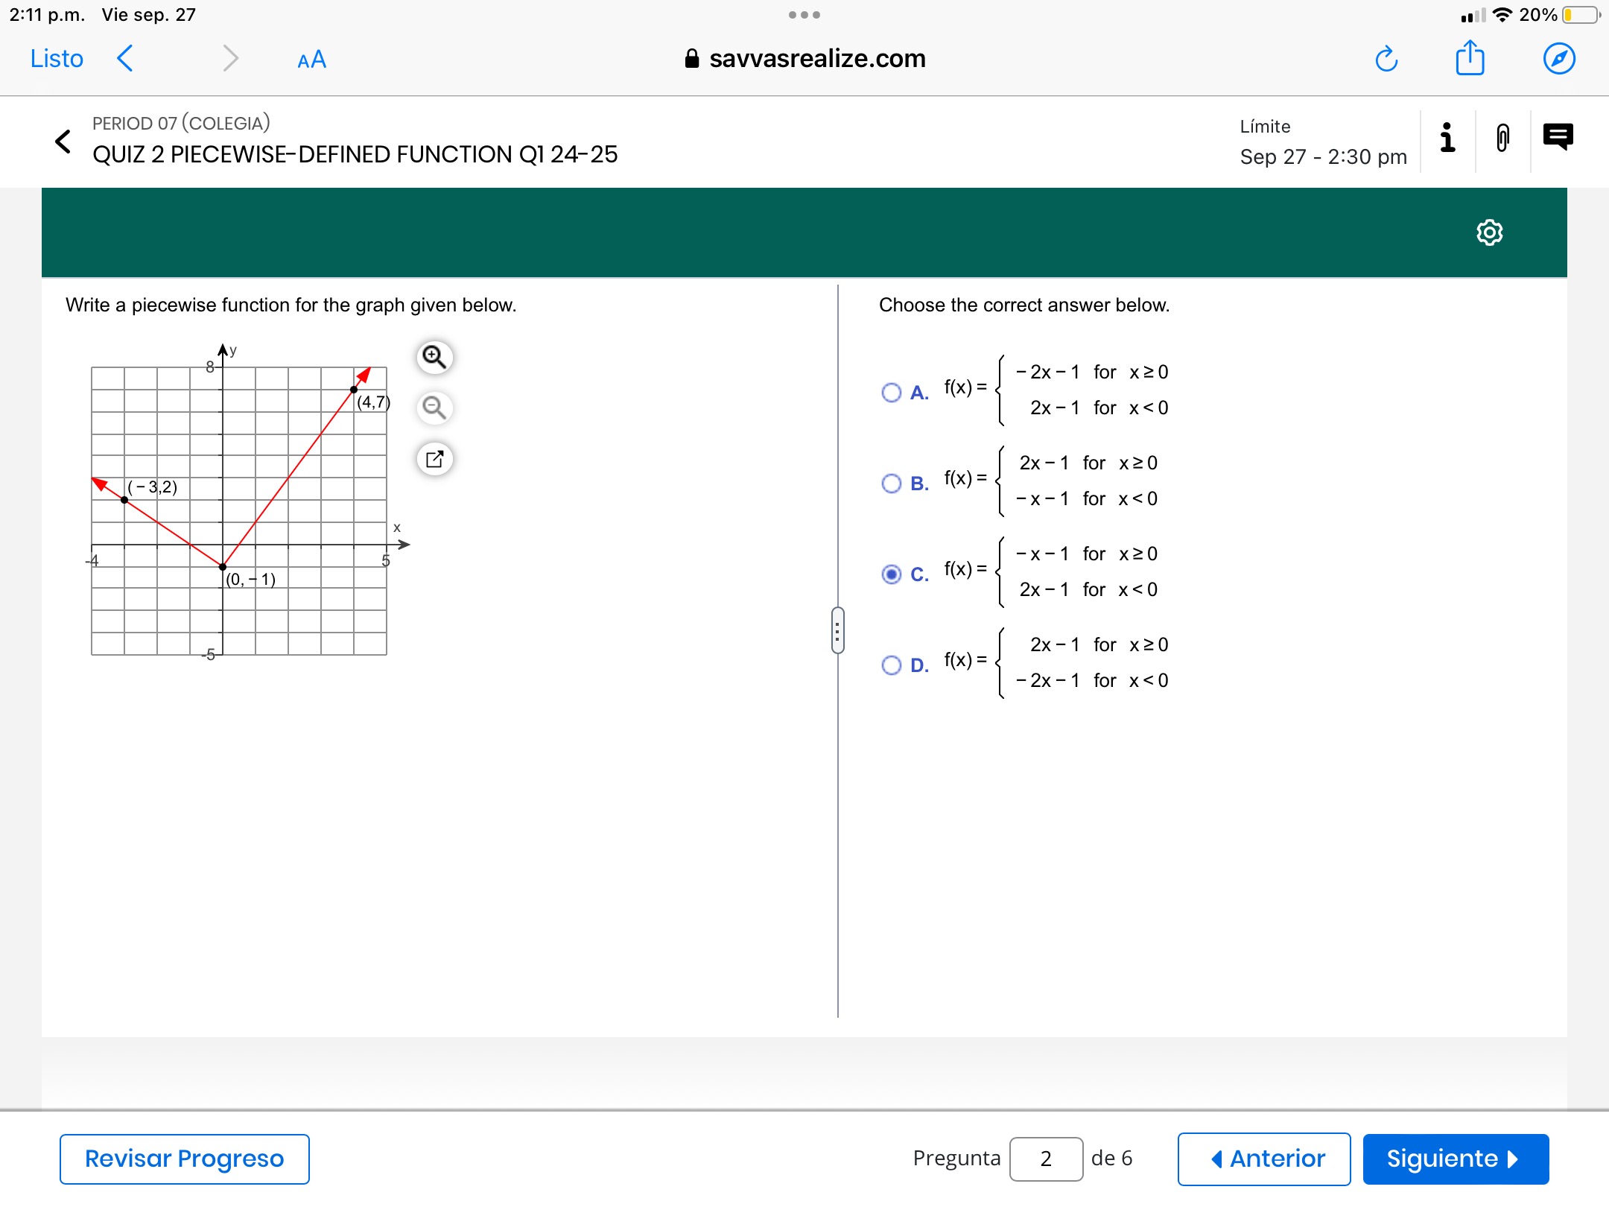This screenshot has height=1207, width=1609.
Task: Open the share sheet icon
Action: click(1470, 58)
